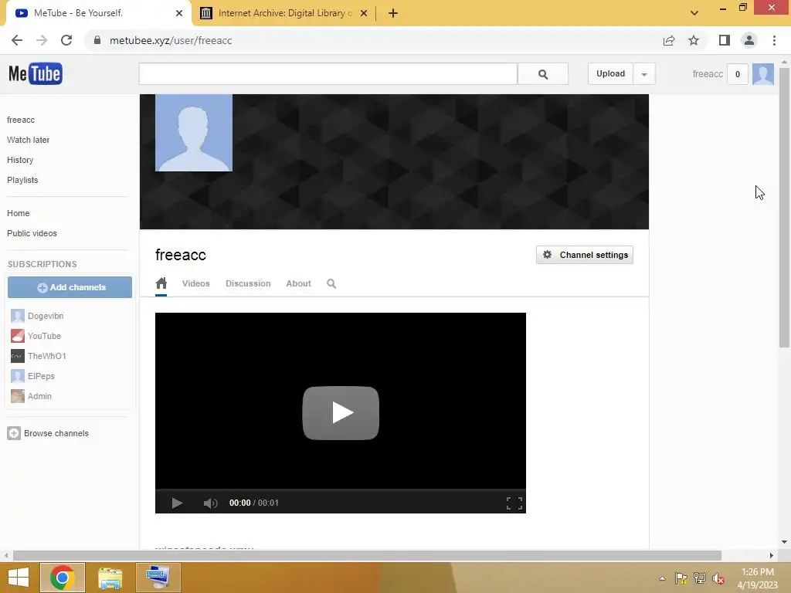Screen dimensions: 791x593
Task: Open the tab search chevron
Action: pyautogui.click(x=694, y=13)
